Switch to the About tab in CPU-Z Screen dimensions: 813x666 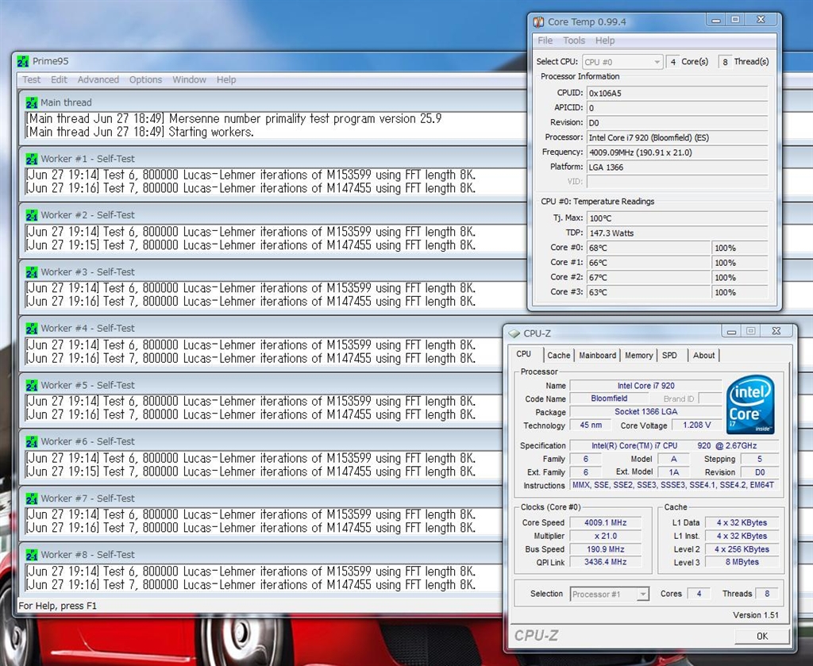703,356
